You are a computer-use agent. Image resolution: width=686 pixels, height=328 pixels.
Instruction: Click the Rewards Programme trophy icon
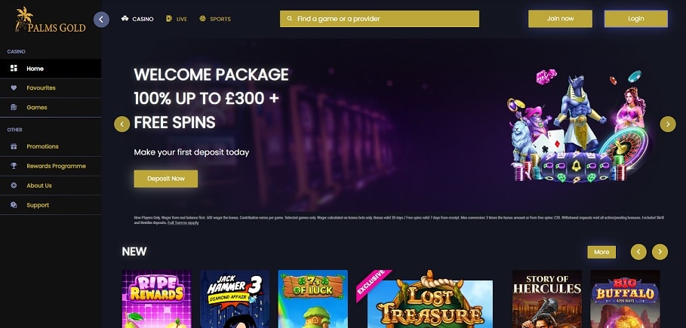(x=14, y=166)
